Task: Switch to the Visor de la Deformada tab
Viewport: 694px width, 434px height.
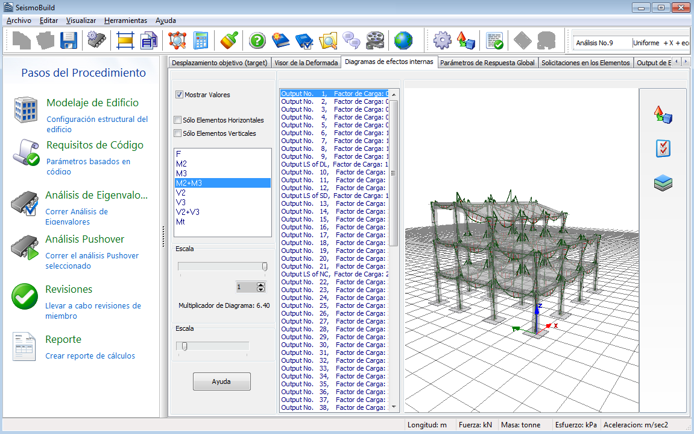Action: click(306, 62)
